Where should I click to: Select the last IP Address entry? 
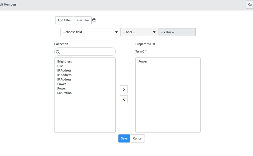coord(64,79)
